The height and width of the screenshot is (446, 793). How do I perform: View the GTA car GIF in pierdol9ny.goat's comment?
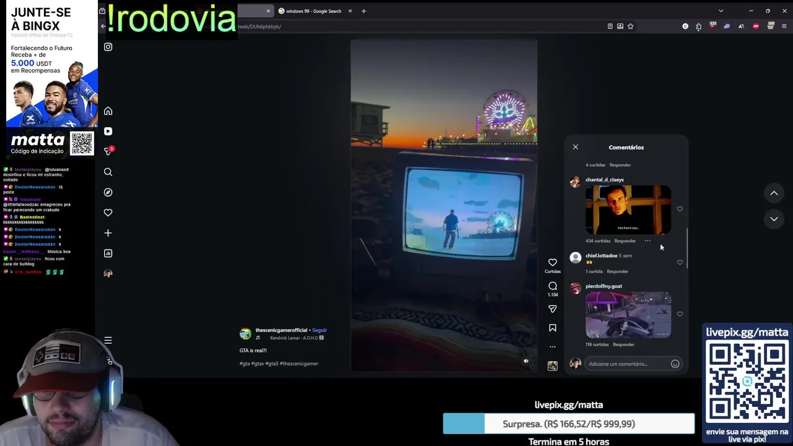(628, 315)
